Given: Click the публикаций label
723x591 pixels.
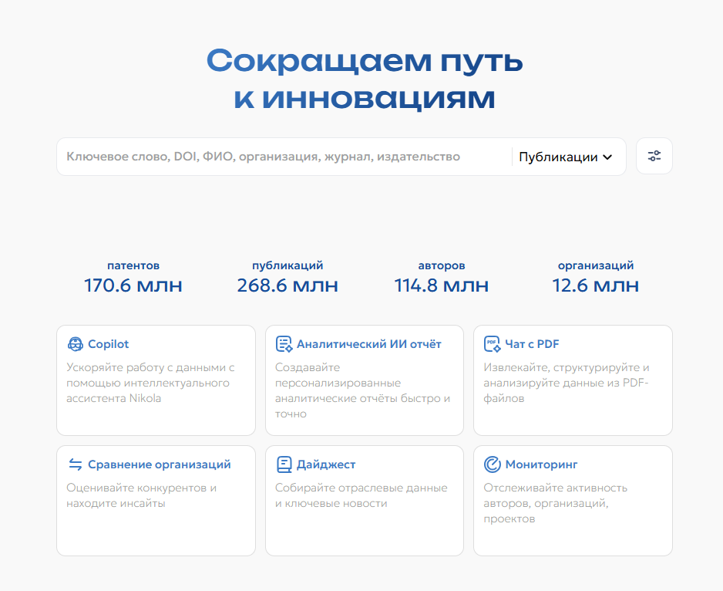Looking at the screenshot, I should (288, 265).
